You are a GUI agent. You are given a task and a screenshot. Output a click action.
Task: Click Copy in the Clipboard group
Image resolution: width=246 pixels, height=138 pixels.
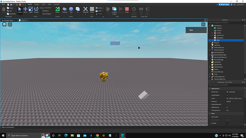(x=10, y=8)
